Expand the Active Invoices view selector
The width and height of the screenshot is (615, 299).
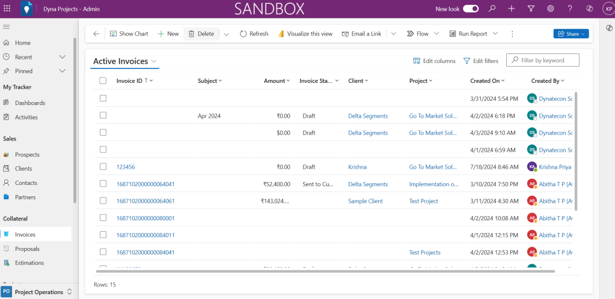point(155,61)
